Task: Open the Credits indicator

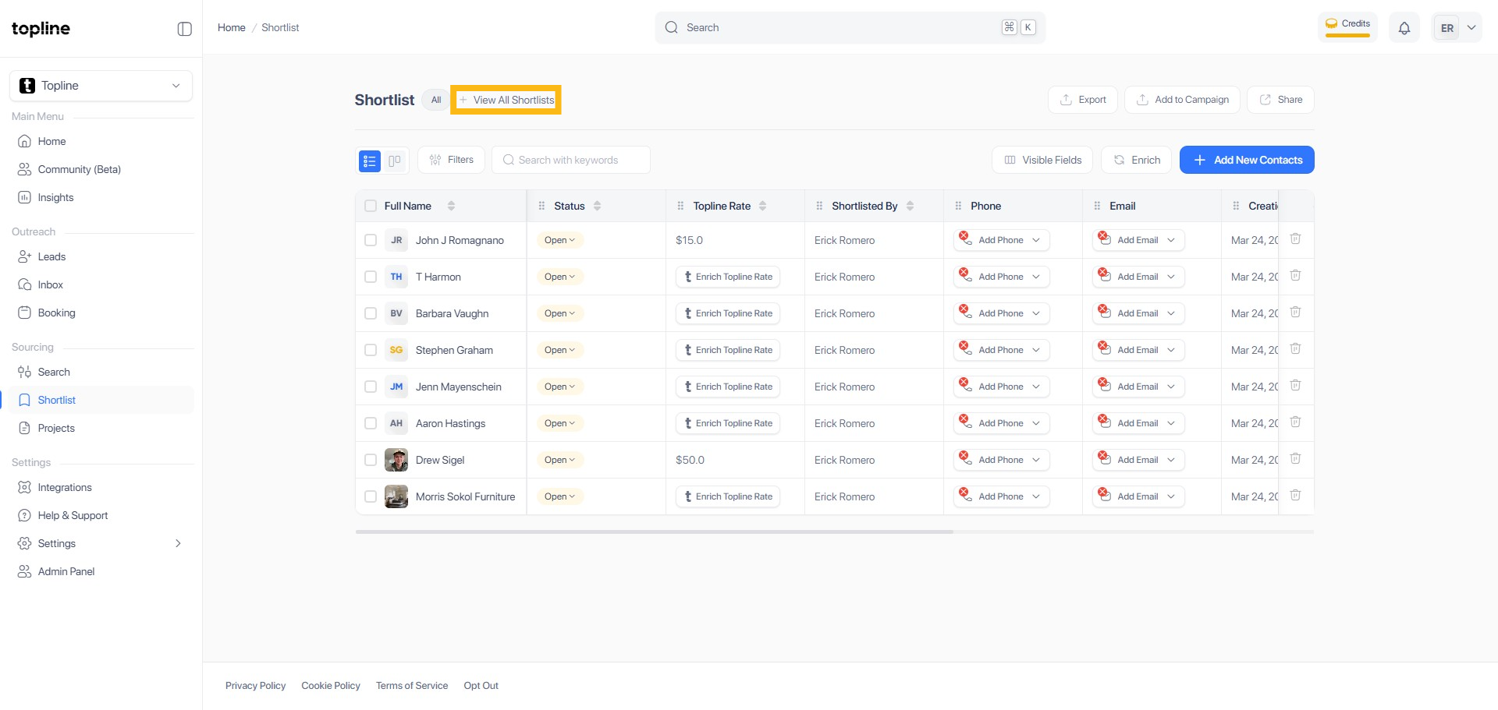Action: click(x=1347, y=26)
